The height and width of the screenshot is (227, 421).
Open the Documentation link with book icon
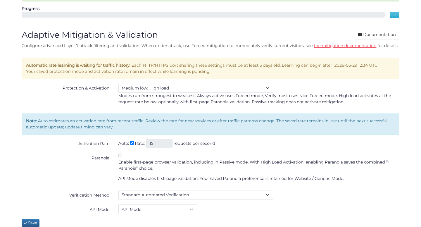click(377, 35)
